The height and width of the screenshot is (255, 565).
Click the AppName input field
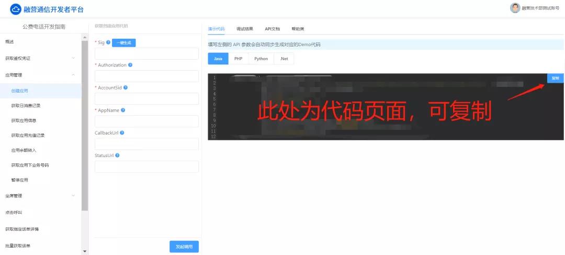click(x=146, y=121)
